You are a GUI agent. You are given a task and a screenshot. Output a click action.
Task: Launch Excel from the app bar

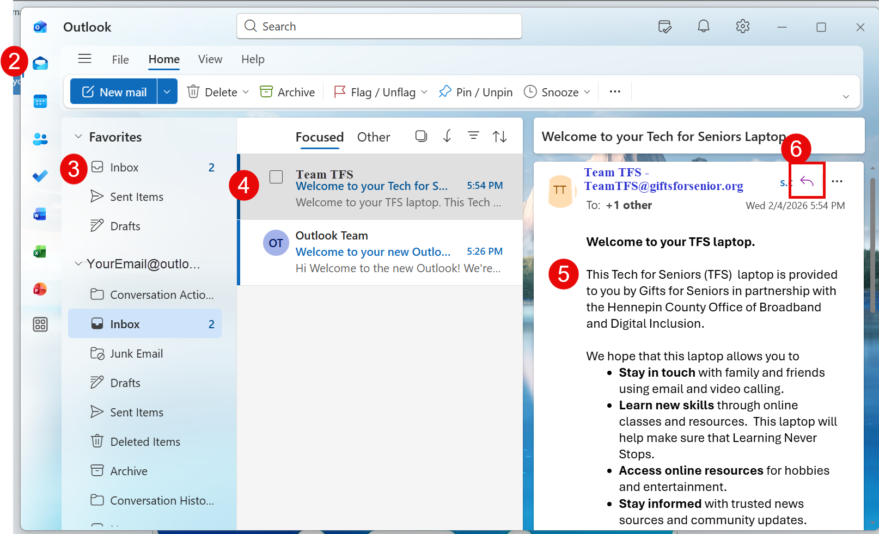click(39, 251)
